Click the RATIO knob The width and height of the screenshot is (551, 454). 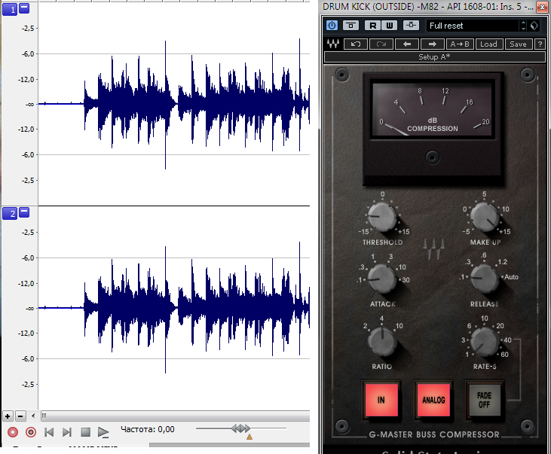[382, 340]
